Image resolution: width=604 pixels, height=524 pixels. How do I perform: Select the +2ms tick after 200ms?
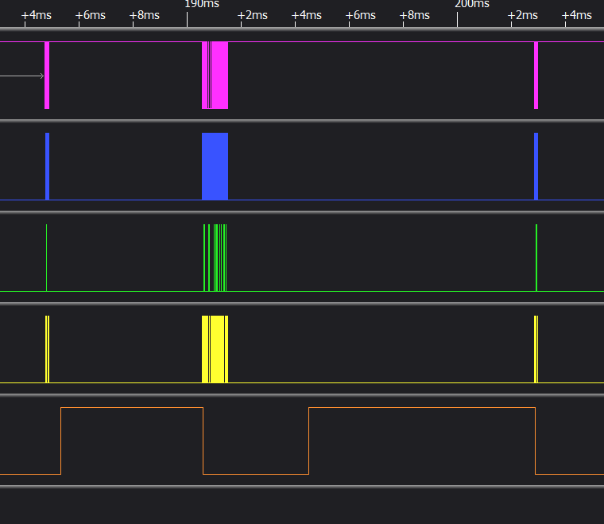[522, 15]
